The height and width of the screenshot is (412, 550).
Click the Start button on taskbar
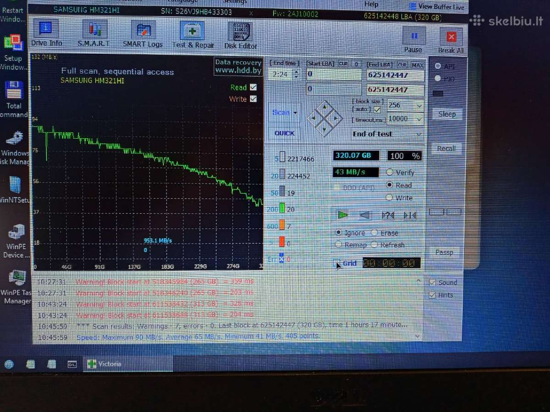pos(9,364)
